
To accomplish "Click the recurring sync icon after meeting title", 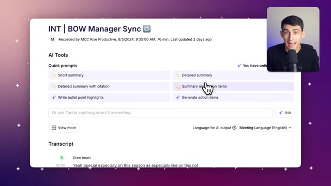I will click(147, 29).
